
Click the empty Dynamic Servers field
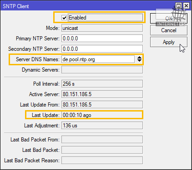[102, 70]
